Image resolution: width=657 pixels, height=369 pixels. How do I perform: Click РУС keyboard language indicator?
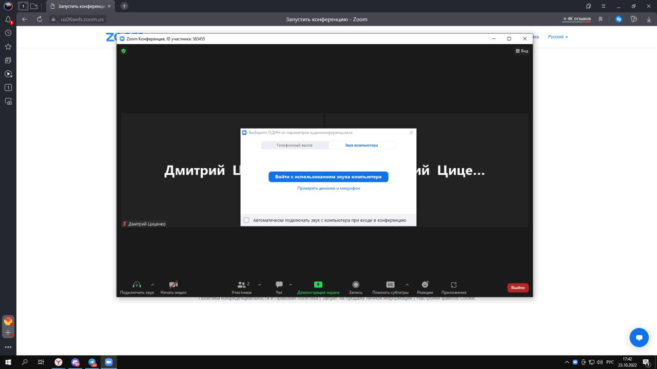coord(610,362)
